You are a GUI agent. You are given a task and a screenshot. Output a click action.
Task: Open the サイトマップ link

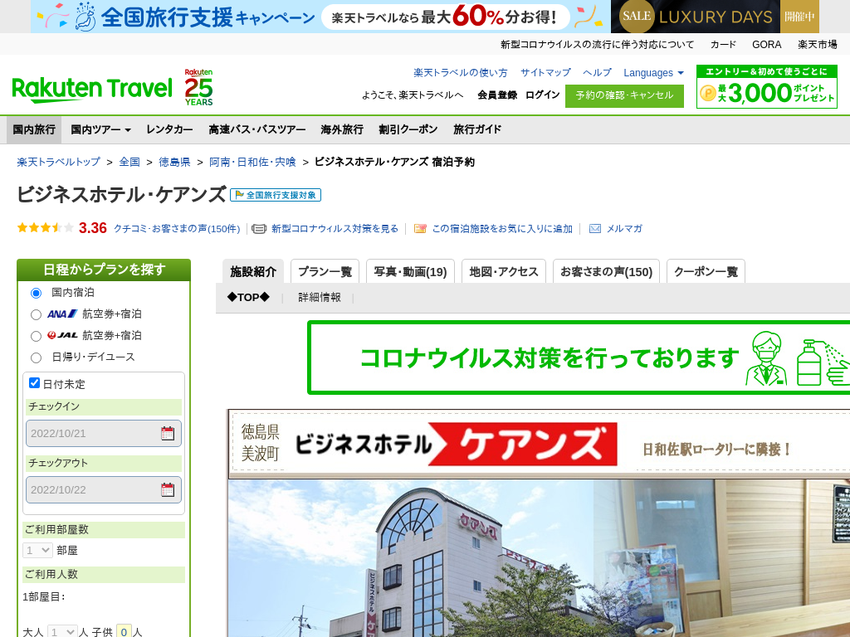point(545,73)
